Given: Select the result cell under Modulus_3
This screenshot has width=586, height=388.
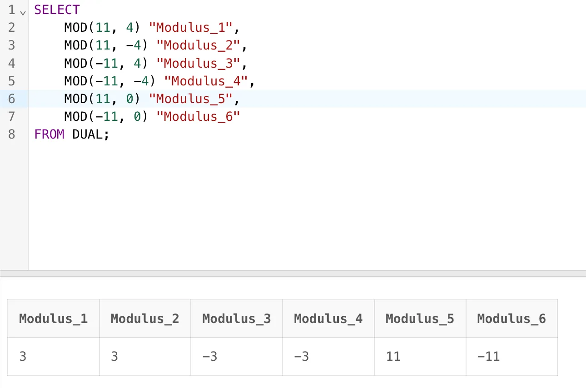Looking at the screenshot, I should 237,356.
